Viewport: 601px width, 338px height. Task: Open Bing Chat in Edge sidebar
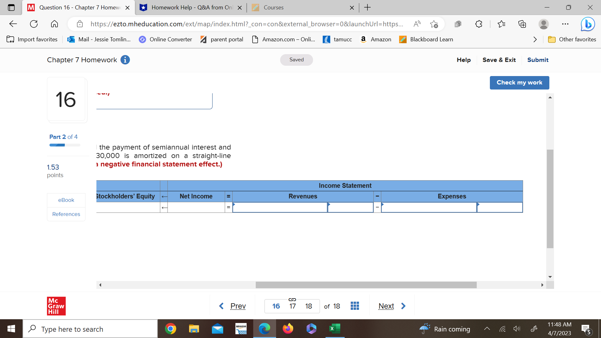click(x=588, y=24)
